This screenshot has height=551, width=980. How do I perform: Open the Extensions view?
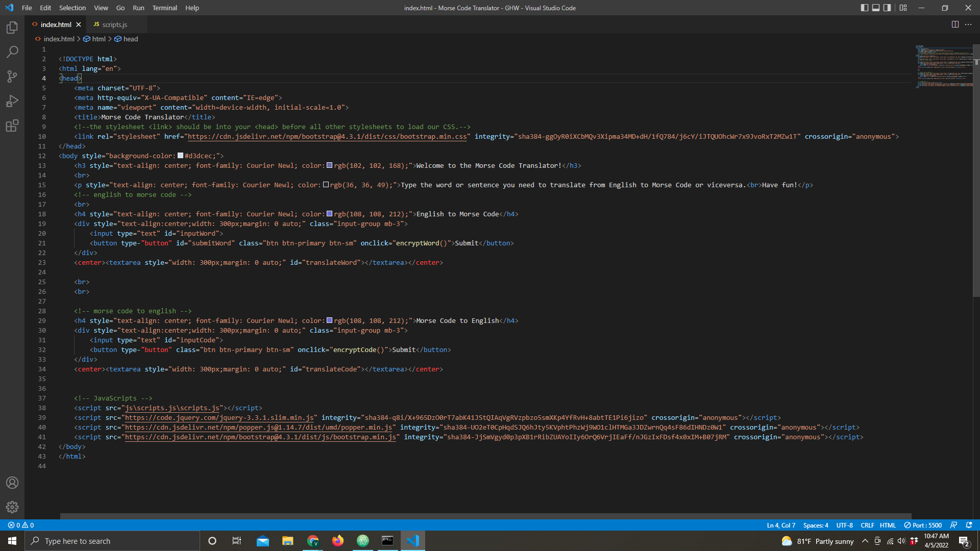[12, 126]
